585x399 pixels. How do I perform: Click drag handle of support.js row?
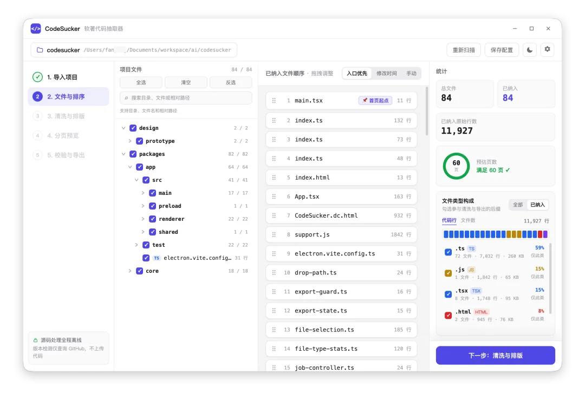click(x=274, y=234)
